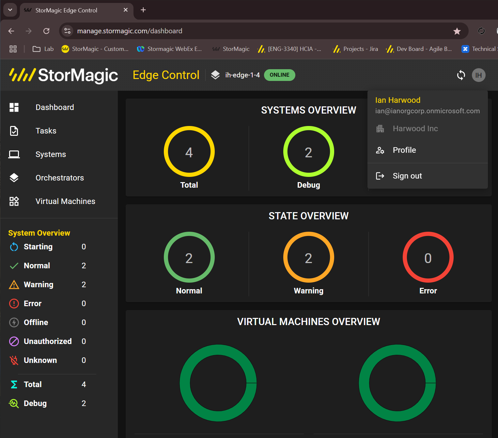
Task: Click the Unauthorized blocked circle icon
Action: 14,341
